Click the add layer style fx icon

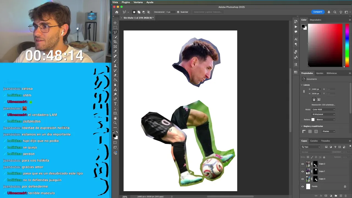(x=321, y=196)
